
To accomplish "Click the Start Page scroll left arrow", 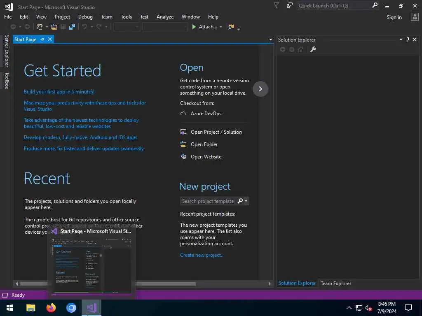I will [16, 283].
